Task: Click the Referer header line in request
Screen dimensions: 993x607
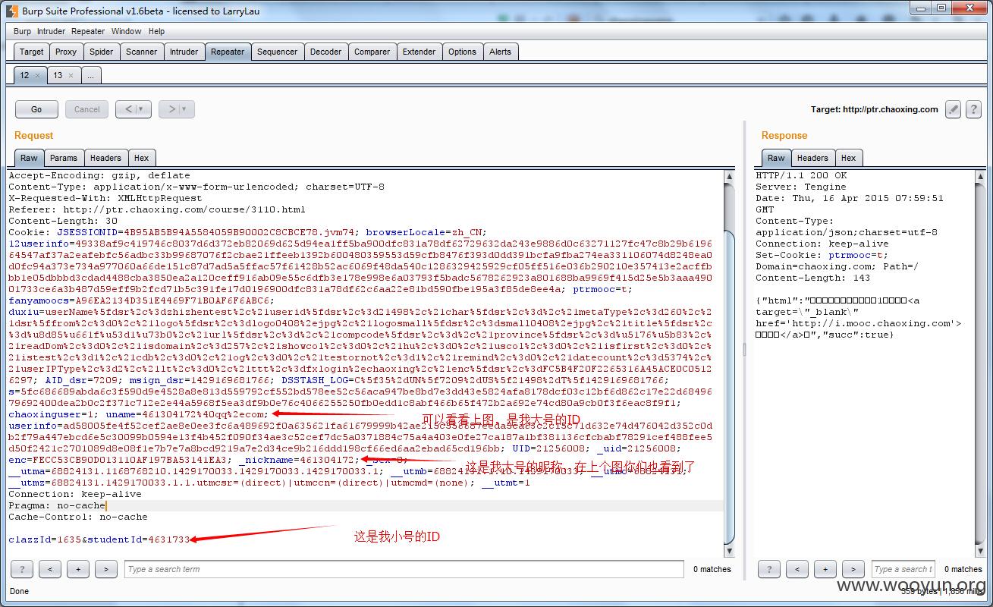Action: click(157, 209)
